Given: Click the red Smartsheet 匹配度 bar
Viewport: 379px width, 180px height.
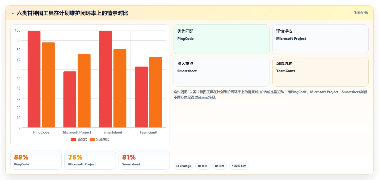Looking at the screenshot, I should coord(106,79).
